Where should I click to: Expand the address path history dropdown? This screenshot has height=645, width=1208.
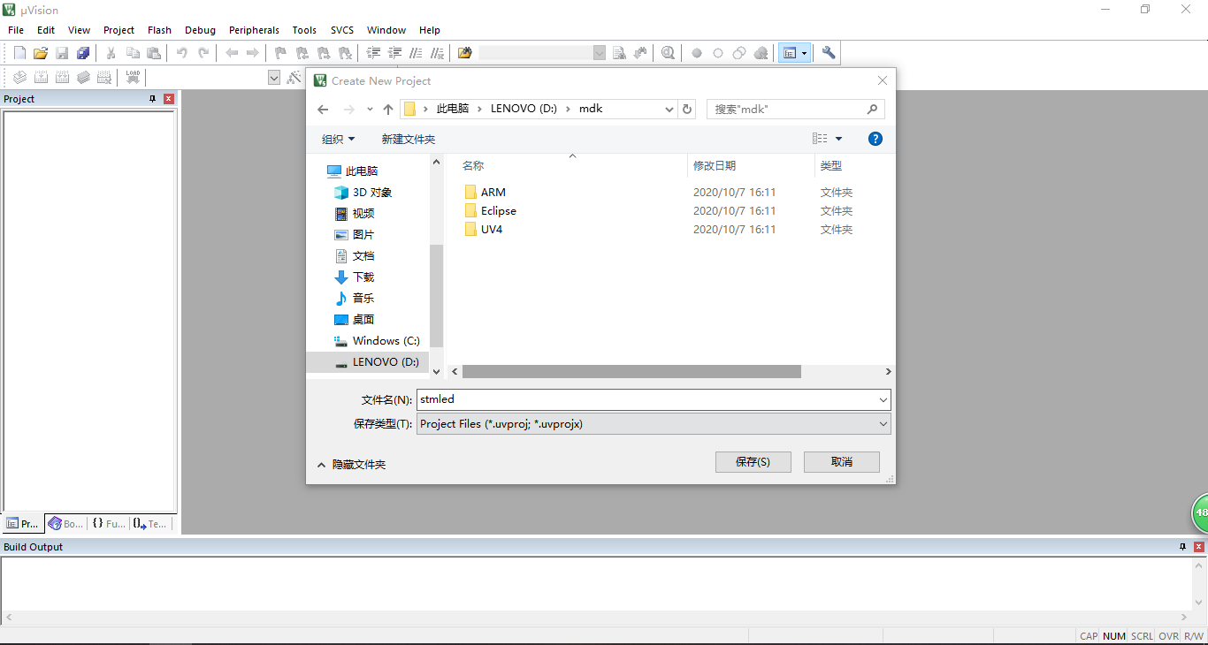[669, 110]
